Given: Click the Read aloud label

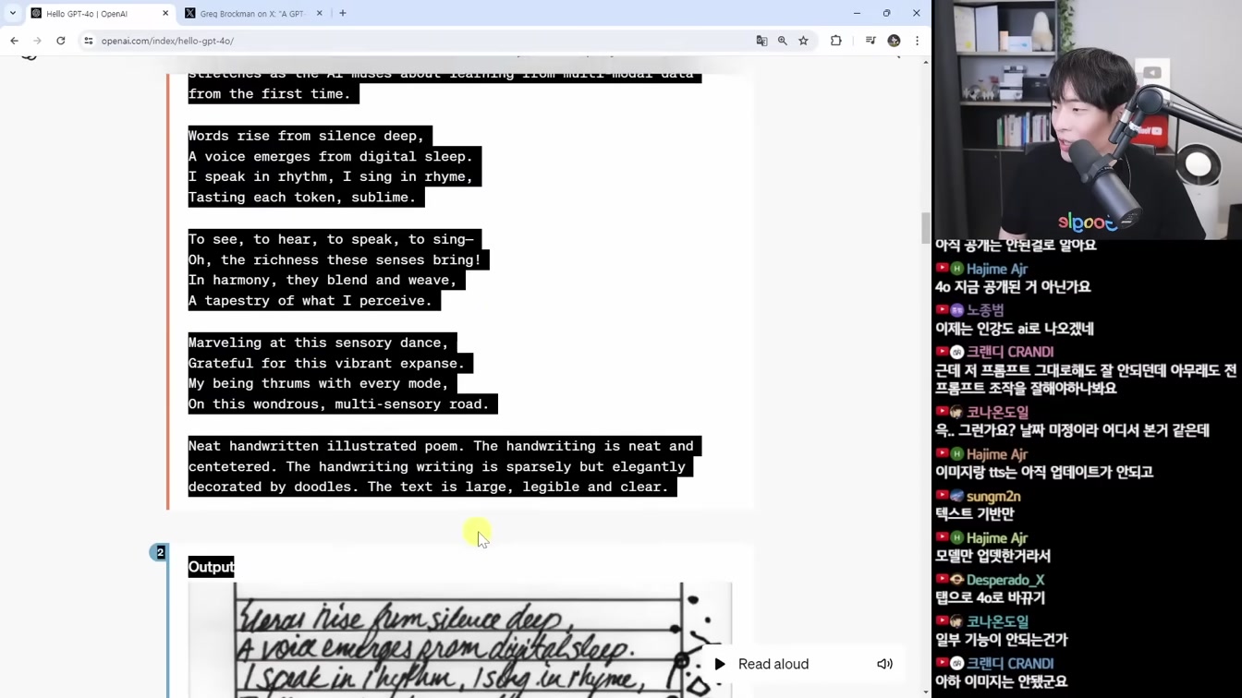Looking at the screenshot, I should pos(773,664).
